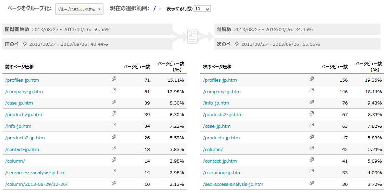Viewport: 384px width, 193px height.
Task: Open external icon beside next-page /column/ row
Action: (311, 148)
